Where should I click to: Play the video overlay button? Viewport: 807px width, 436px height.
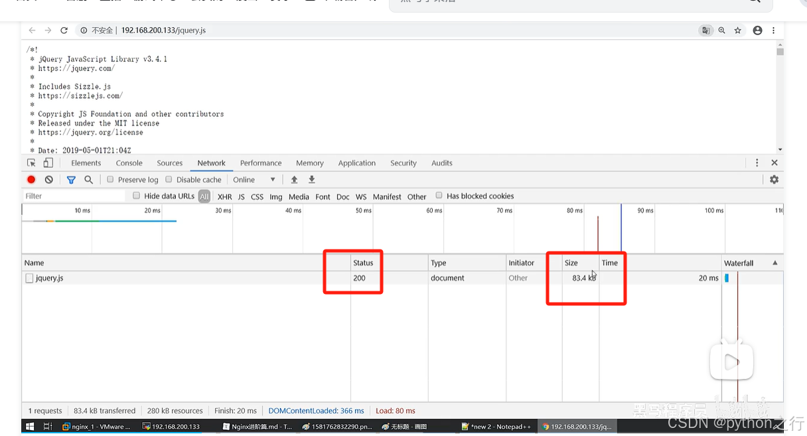pos(731,362)
